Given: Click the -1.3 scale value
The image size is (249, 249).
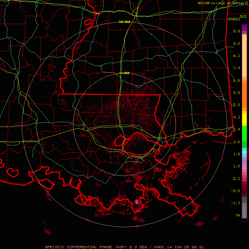Looking at the screenshot, I should coord(235,203).
